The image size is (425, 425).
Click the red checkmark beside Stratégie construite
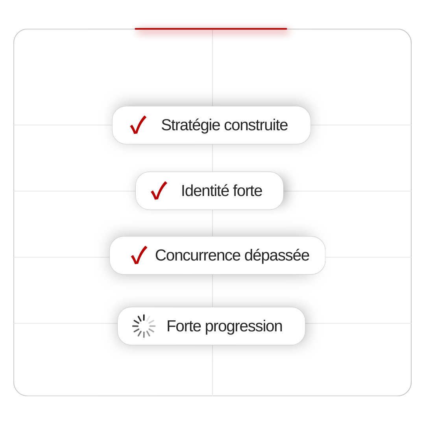[138, 125]
